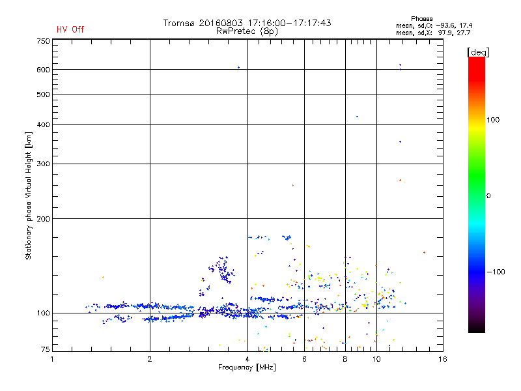Click the red 'HV Off' label
Image resolution: width=521 pixels, height=391 pixels.
coord(70,29)
